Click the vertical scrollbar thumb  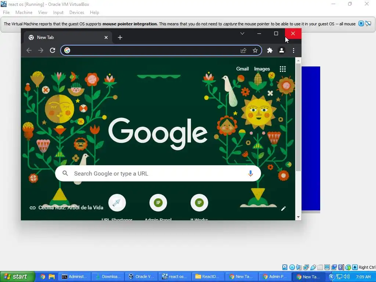click(x=298, y=117)
